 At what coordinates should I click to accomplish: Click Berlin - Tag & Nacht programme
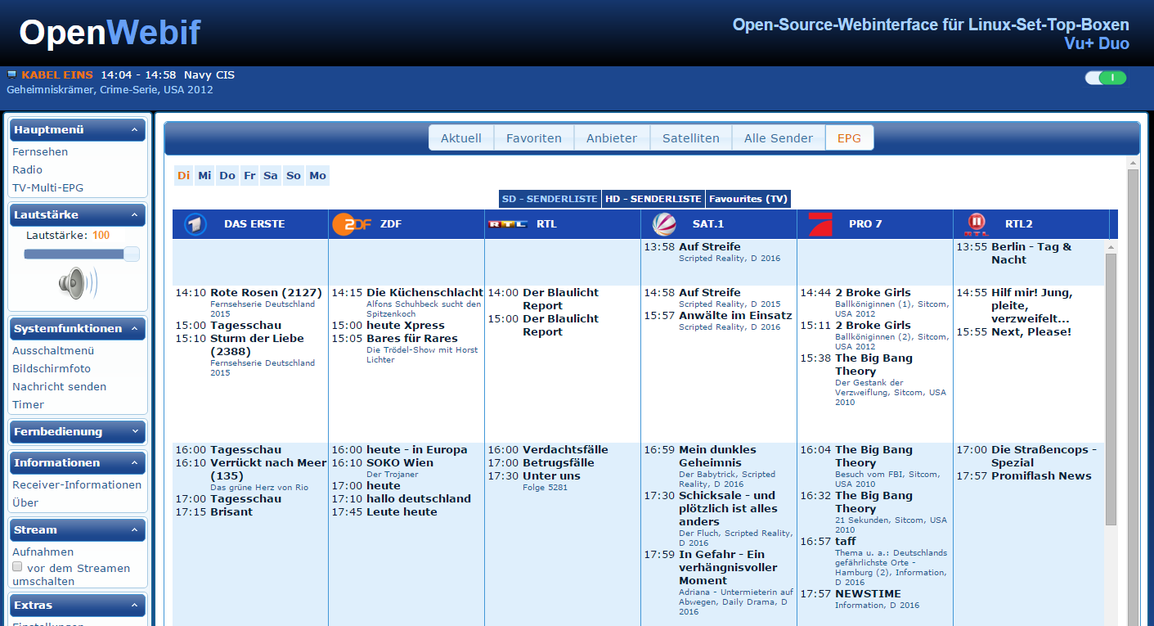point(1031,254)
